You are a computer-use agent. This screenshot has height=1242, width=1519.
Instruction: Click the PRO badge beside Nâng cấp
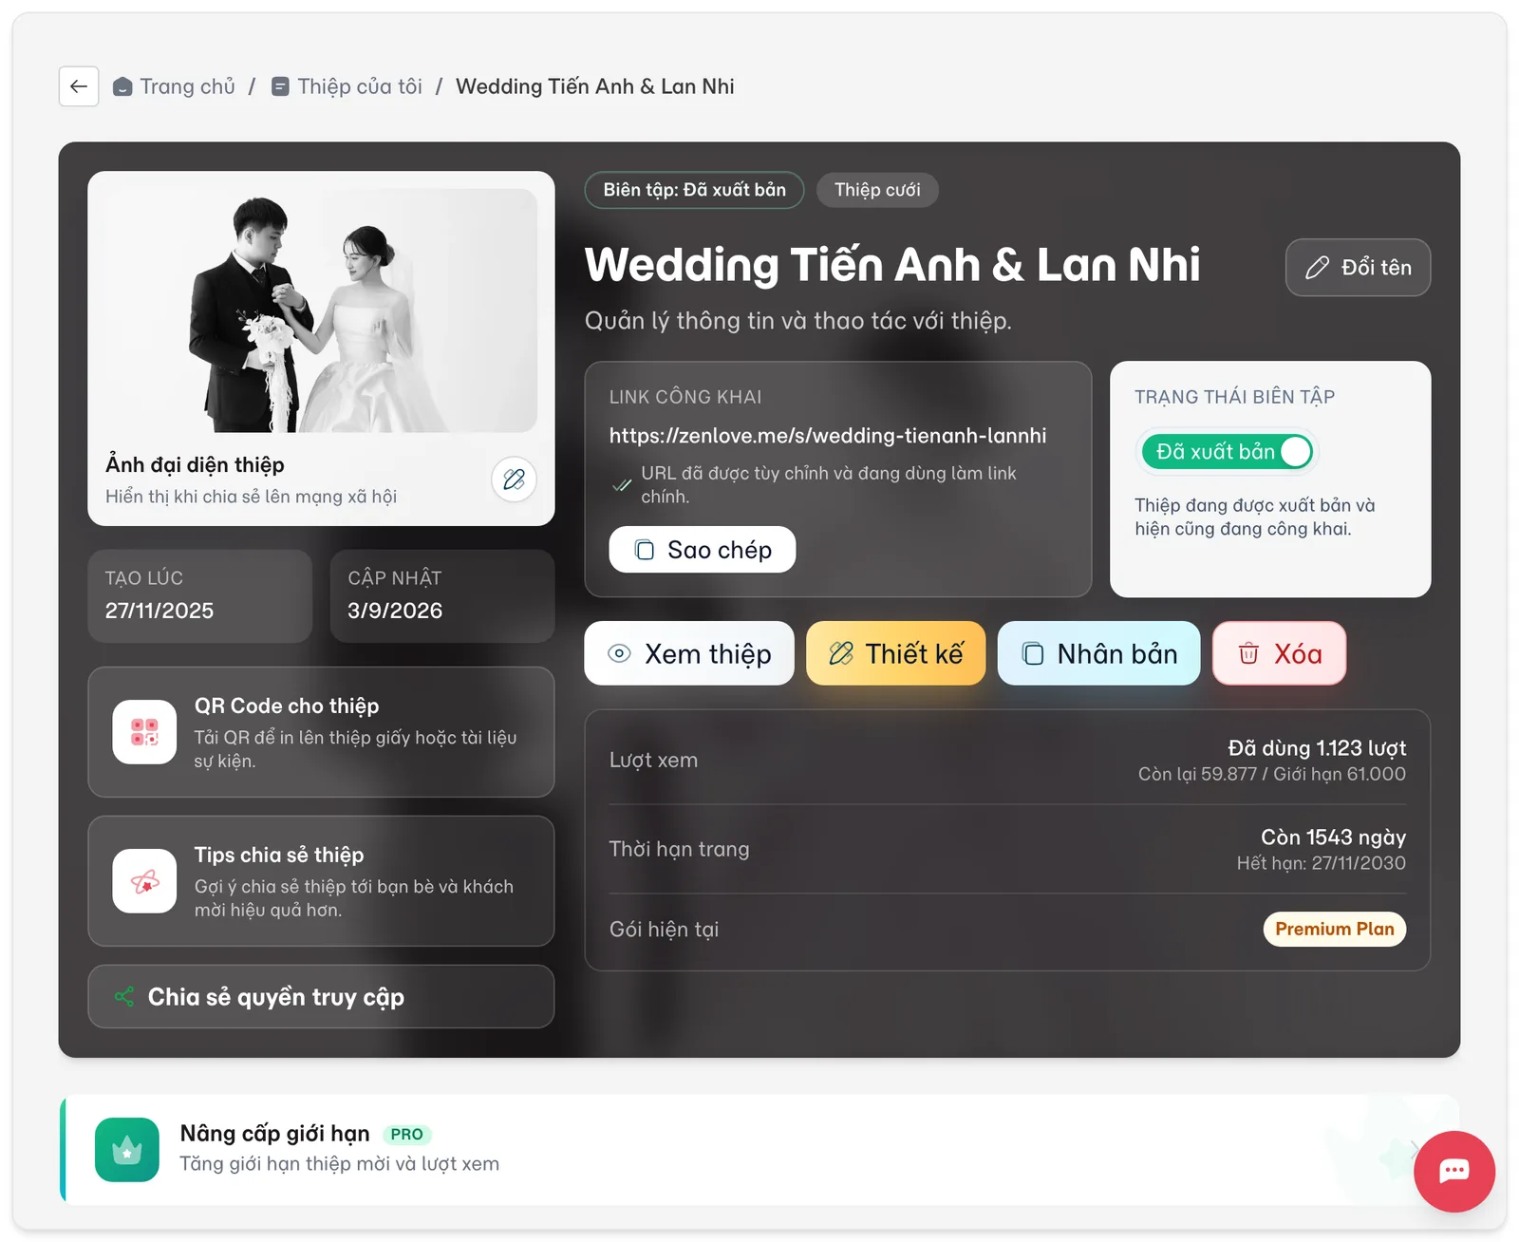[406, 1135]
